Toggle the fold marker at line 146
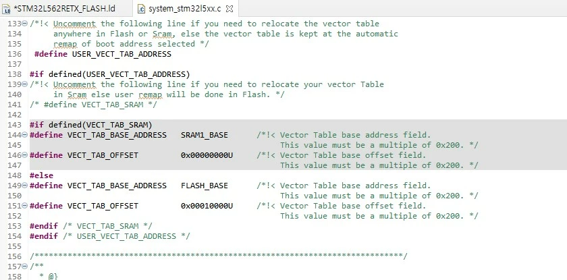567x280 pixels. click(x=24, y=155)
